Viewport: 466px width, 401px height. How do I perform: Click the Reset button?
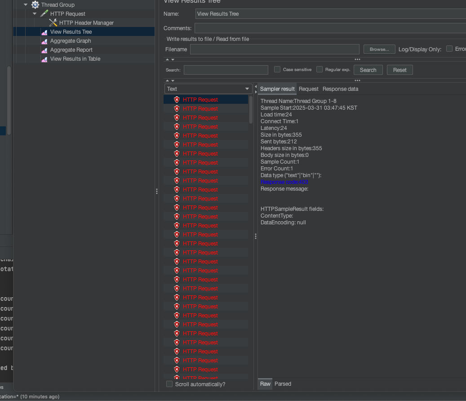[400, 70]
